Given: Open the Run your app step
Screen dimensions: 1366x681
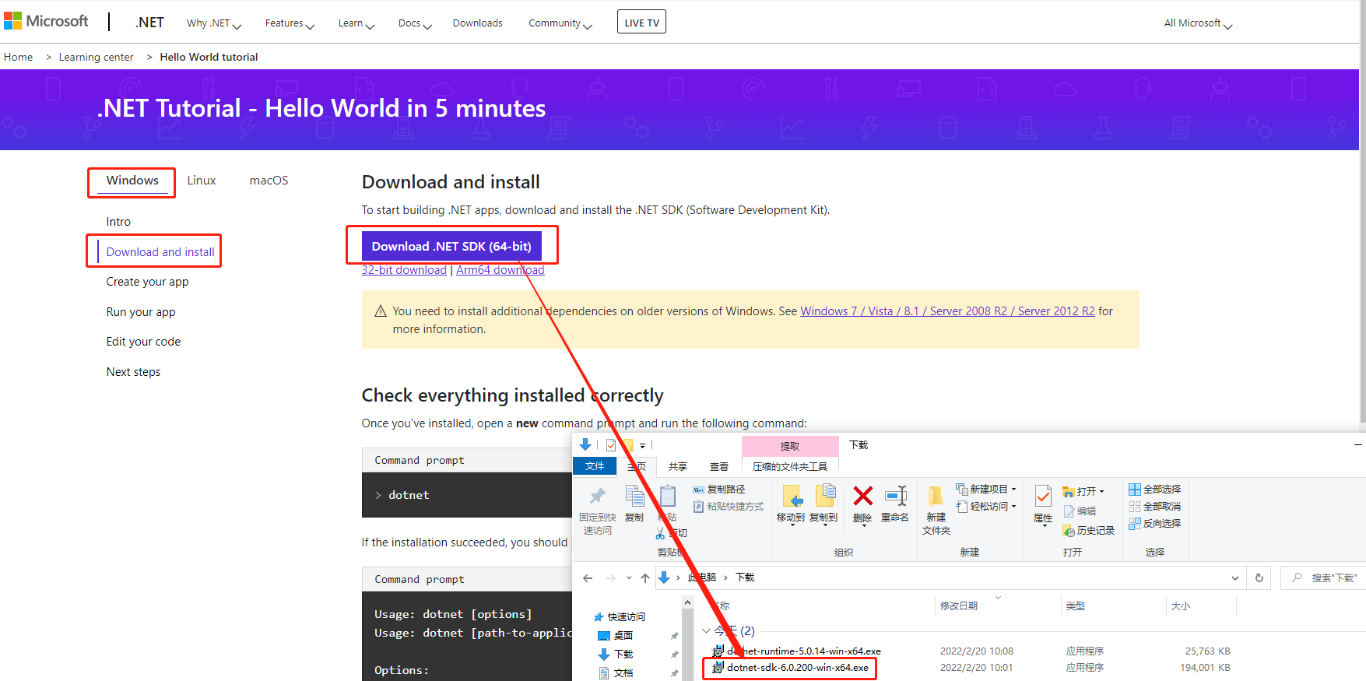Looking at the screenshot, I should point(141,312).
